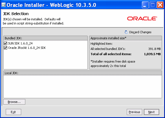Go back with the Previous button

(x=134, y=112)
